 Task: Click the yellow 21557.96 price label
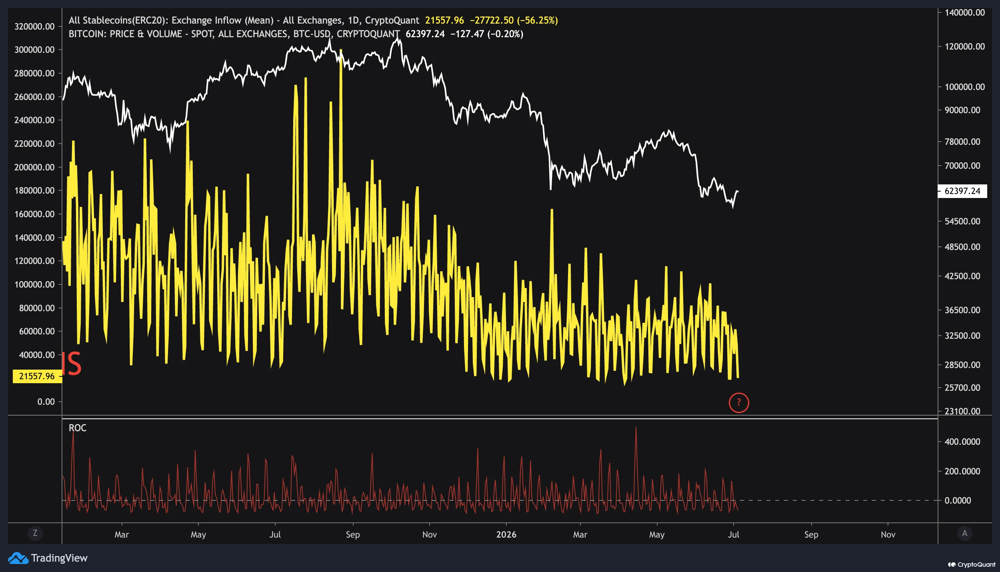click(x=37, y=376)
